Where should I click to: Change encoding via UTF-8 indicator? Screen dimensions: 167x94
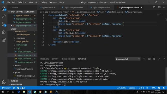coord(141,88)
